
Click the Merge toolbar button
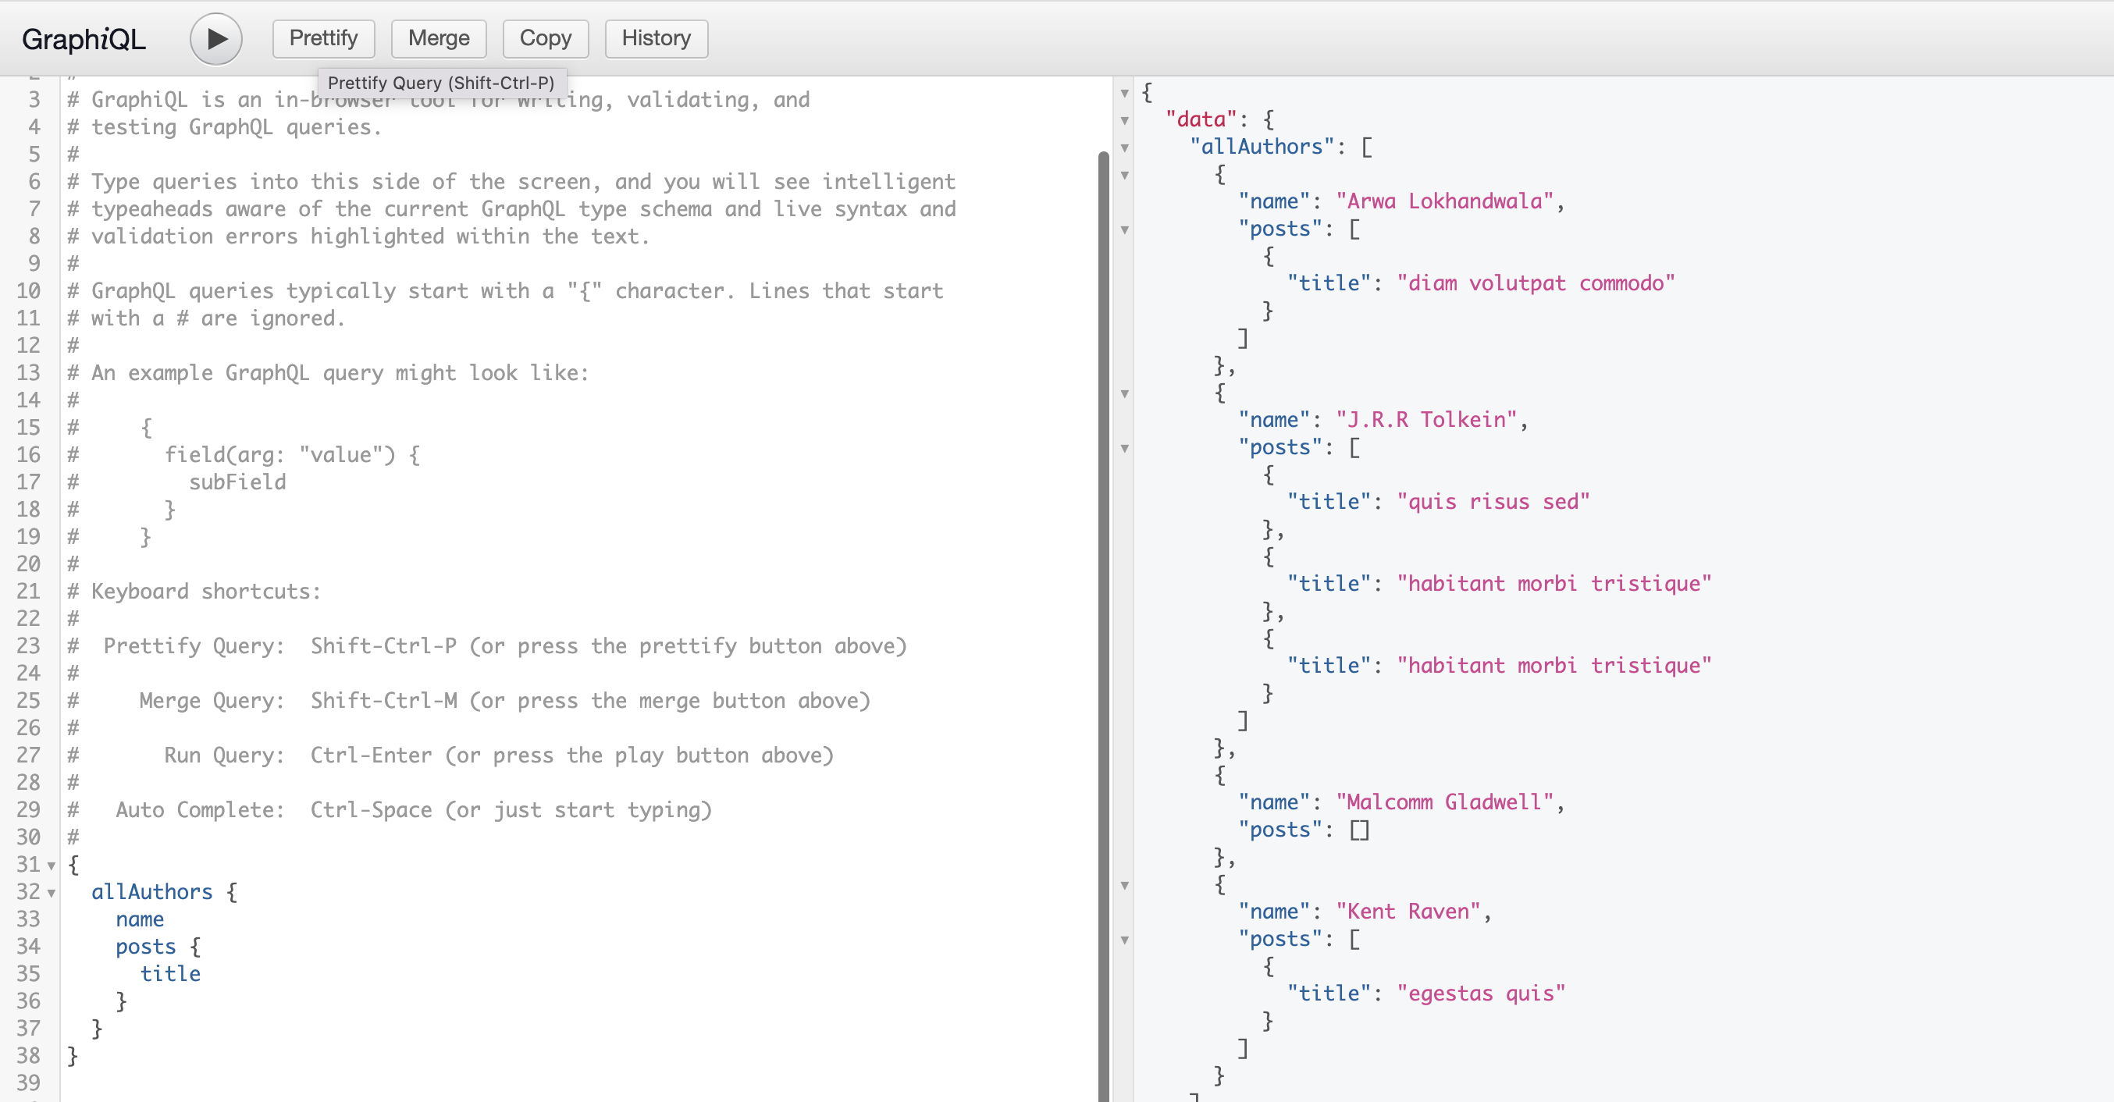point(438,38)
